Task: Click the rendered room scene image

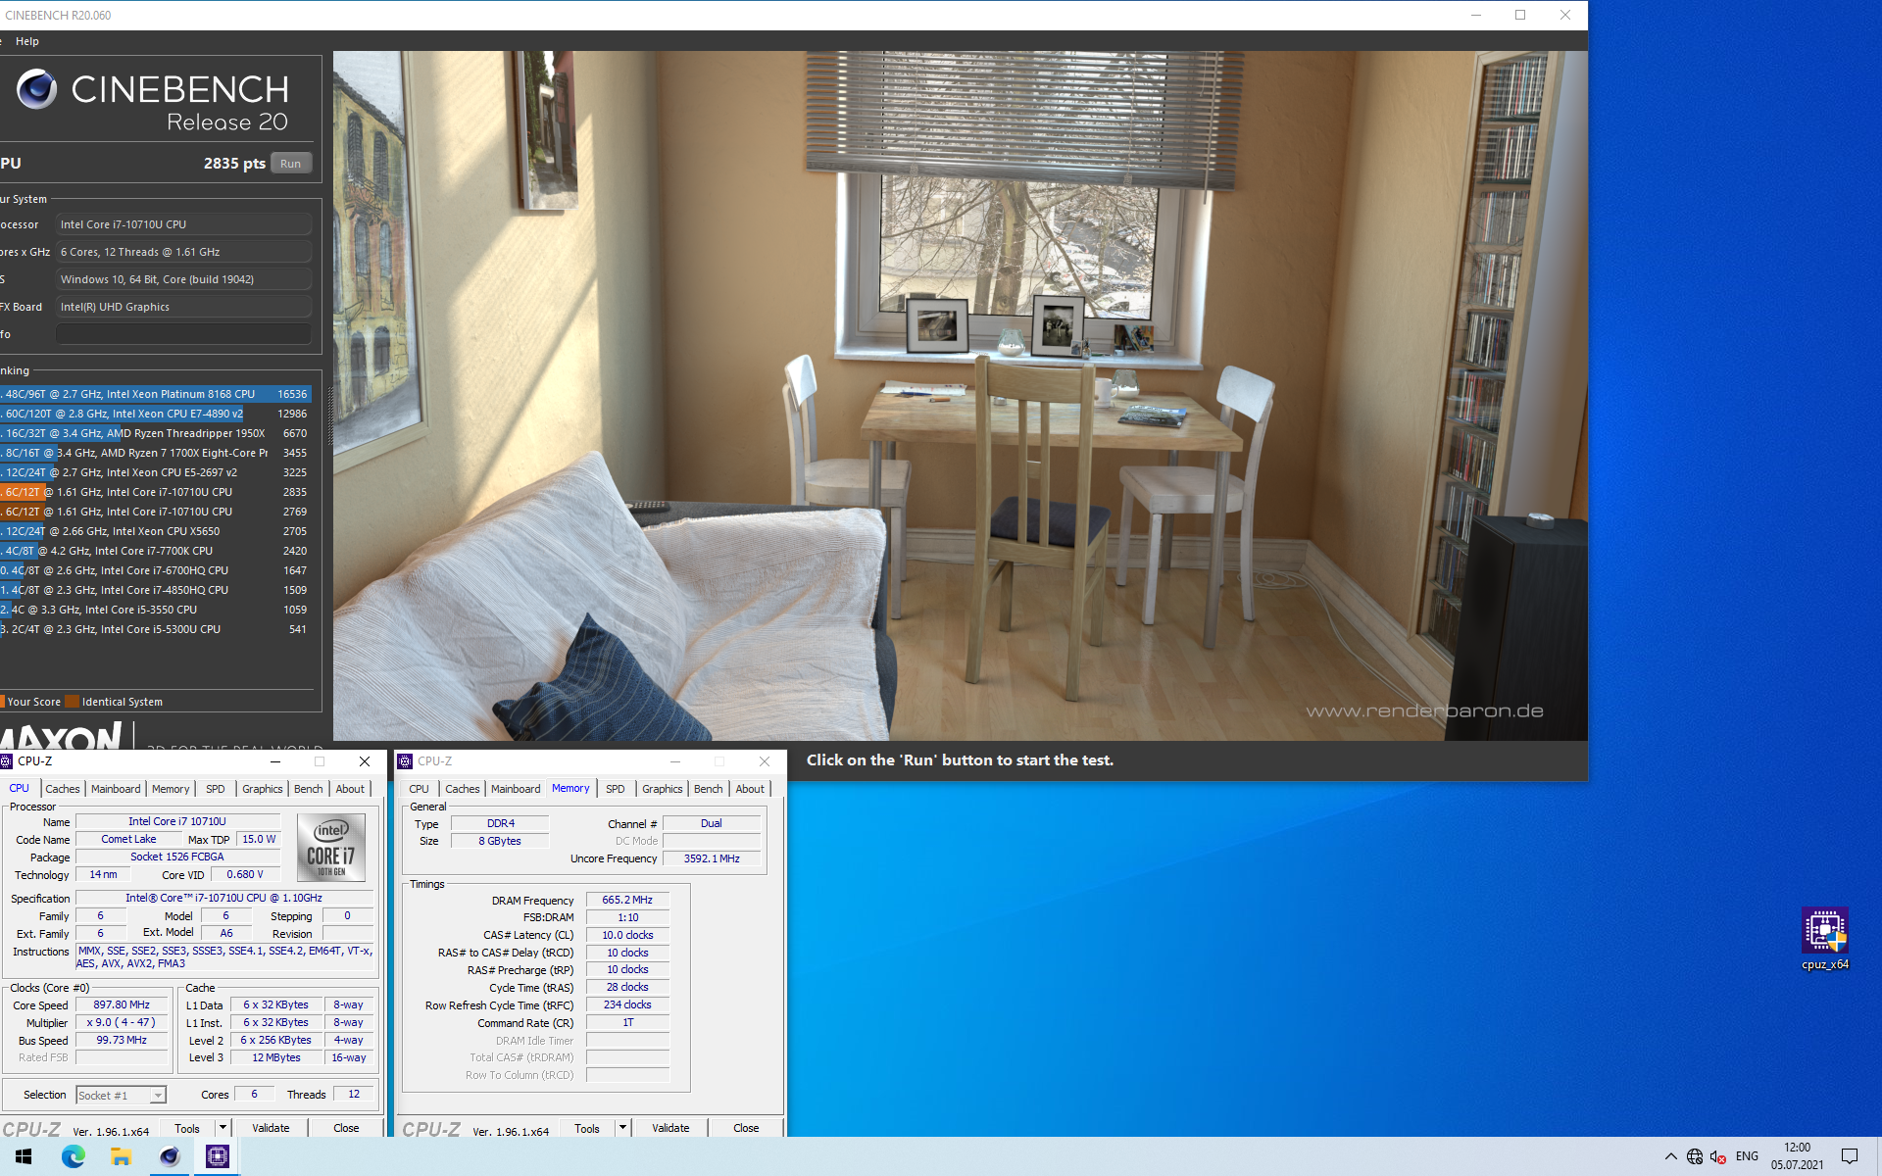Action: 960,395
